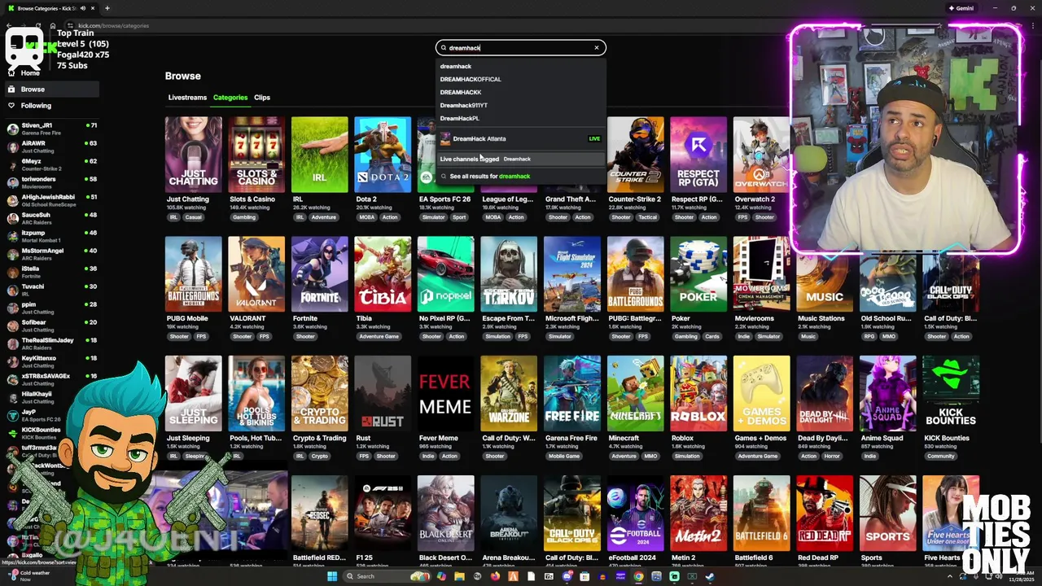Open the Roblox category cover

[698, 394]
